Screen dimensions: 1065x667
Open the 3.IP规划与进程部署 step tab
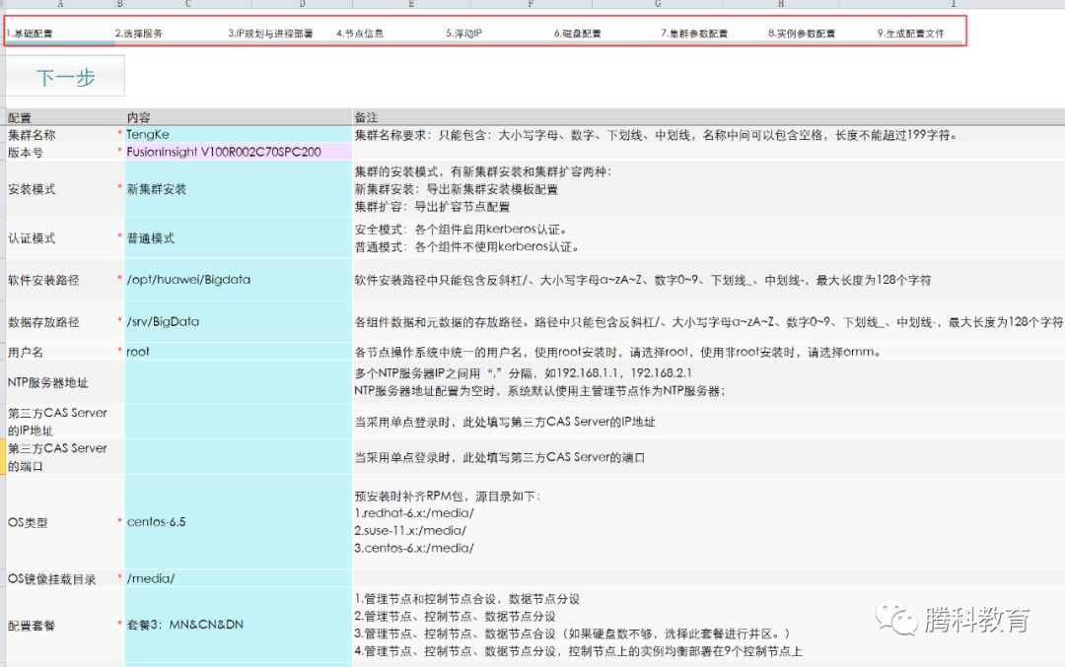point(270,33)
